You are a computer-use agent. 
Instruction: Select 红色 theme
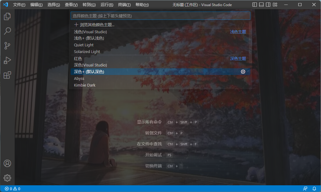pyautogui.click(x=160, y=58)
